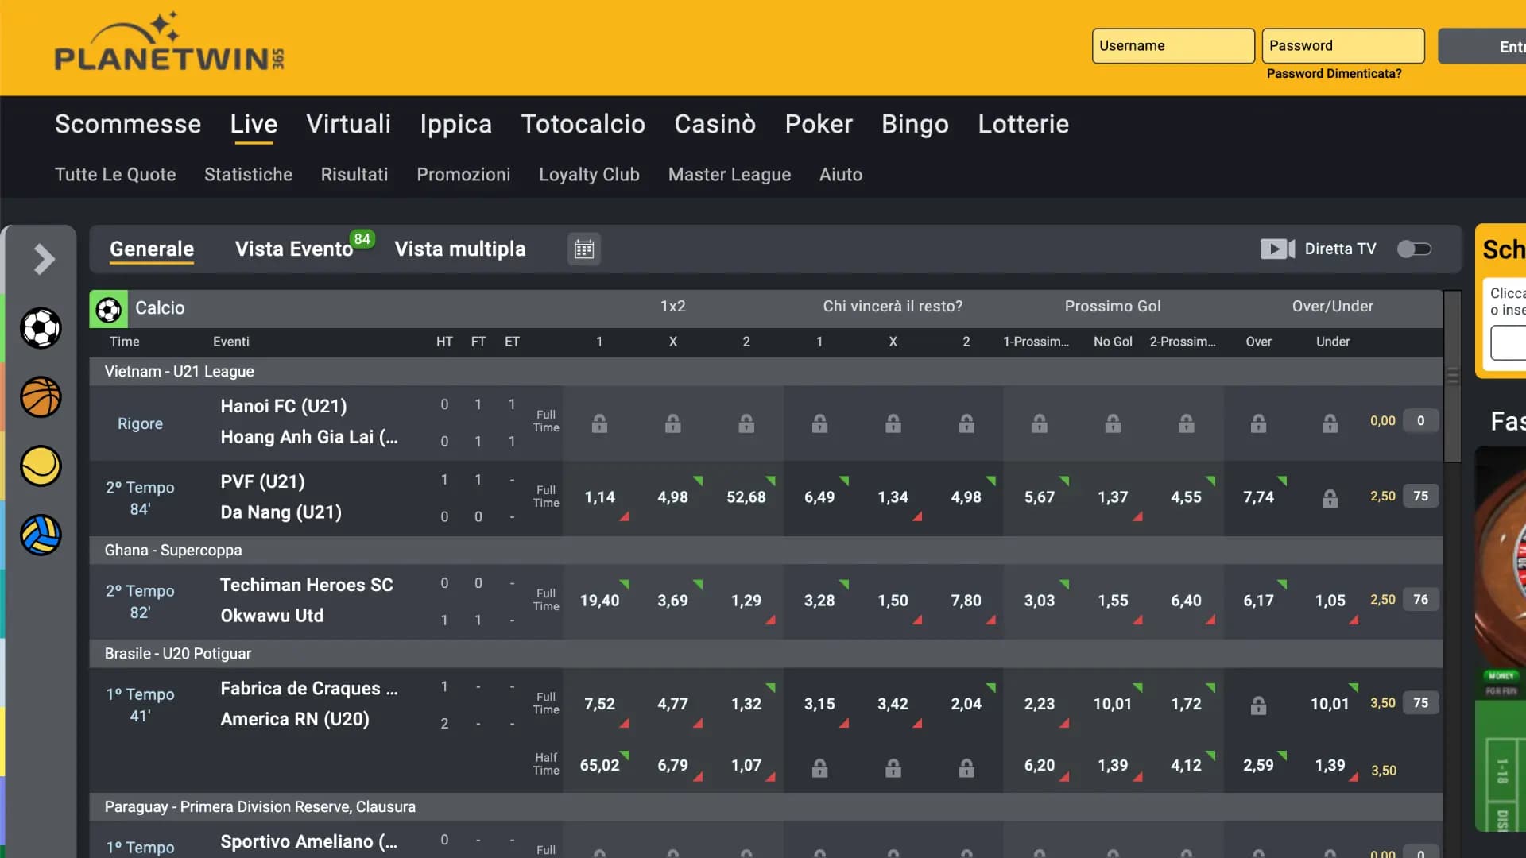Click the Username input field
Screen dimensions: 1526x858
[1173, 45]
